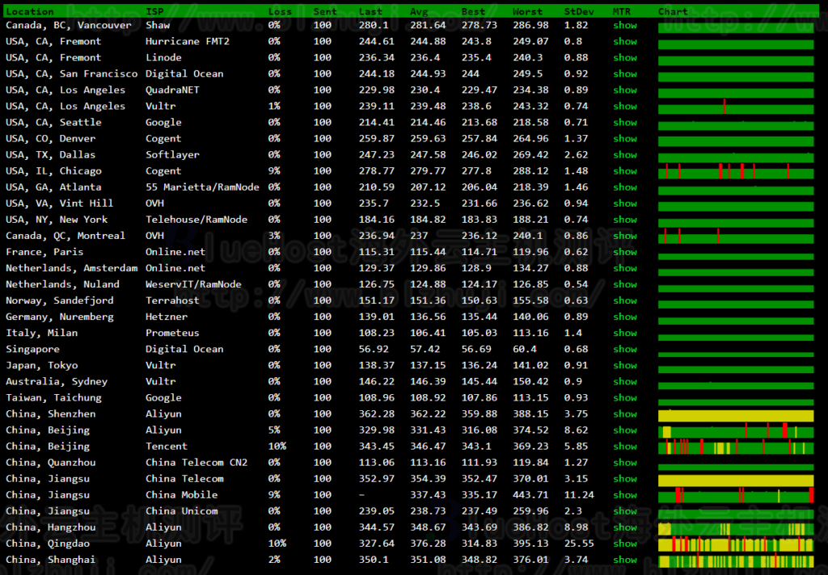
Task: Click show in the China Mobile Jiangsu row
Action: (x=625, y=495)
